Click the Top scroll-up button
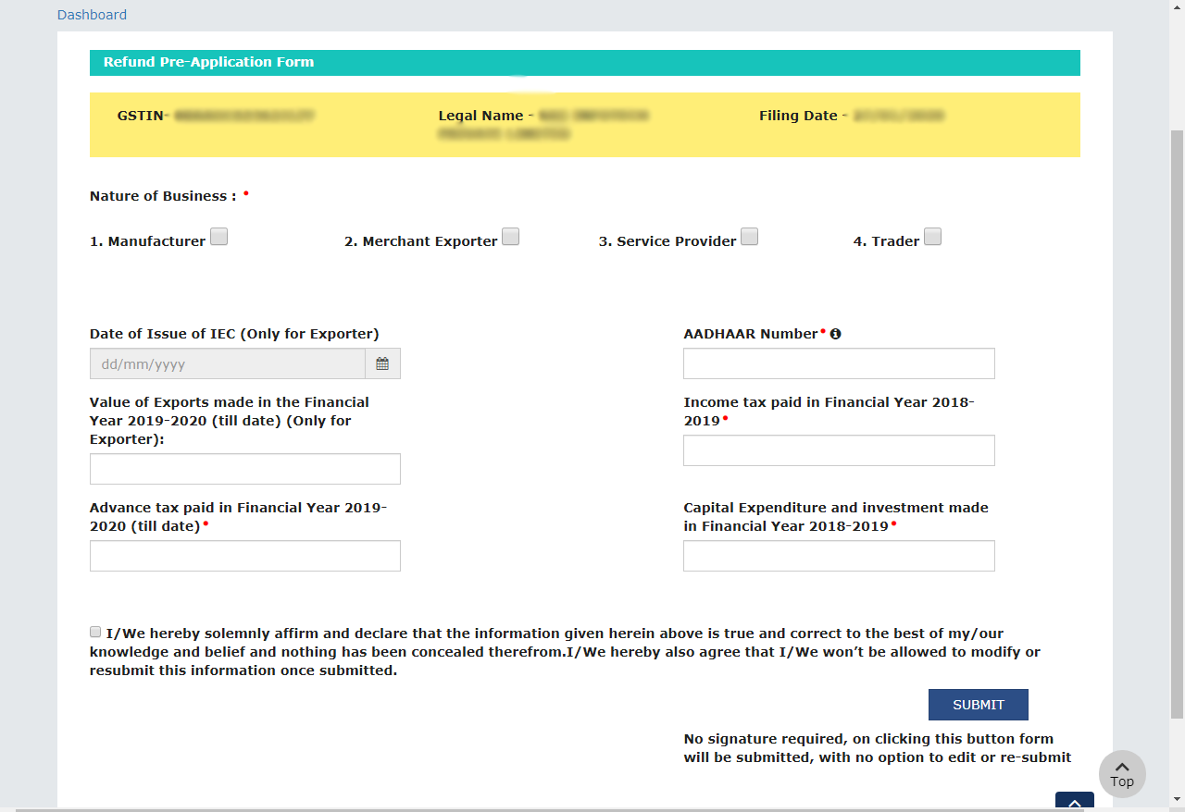 pos(1122,774)
